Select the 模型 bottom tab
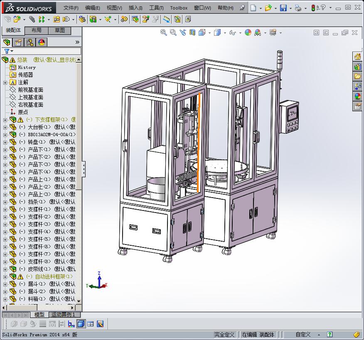Screen dimensions: 364x340 [39, 315]
